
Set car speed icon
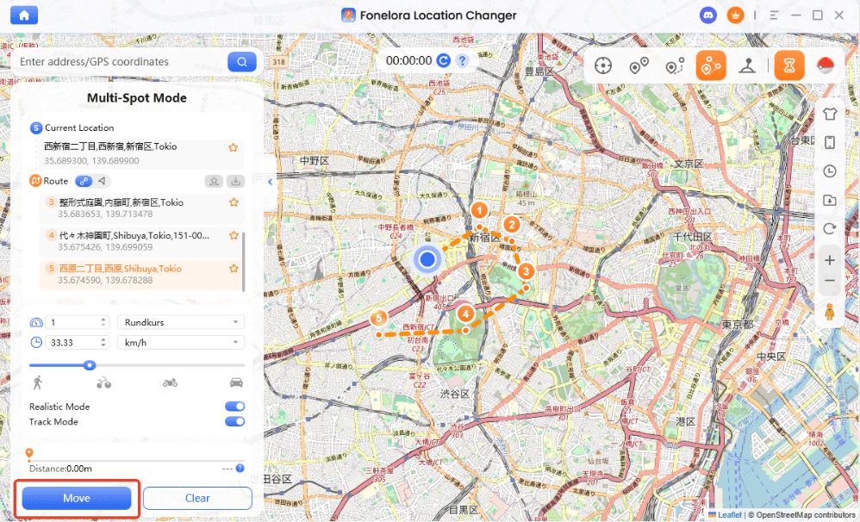pyautogui.click(x=236, y=382)
